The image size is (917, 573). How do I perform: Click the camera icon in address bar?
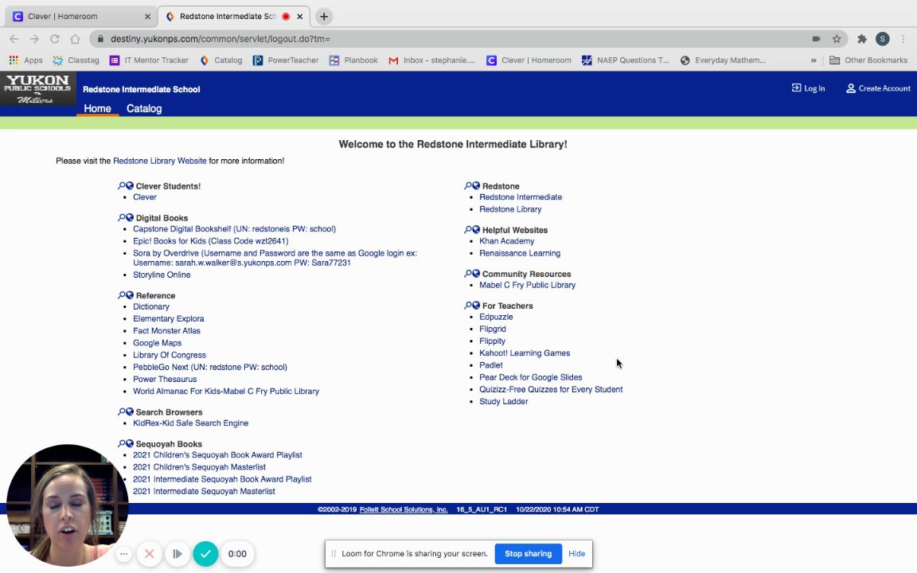[x=816, y=38]
